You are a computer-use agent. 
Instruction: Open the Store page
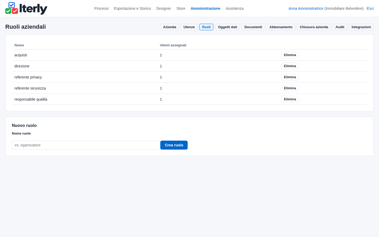[x=181, y=8]
